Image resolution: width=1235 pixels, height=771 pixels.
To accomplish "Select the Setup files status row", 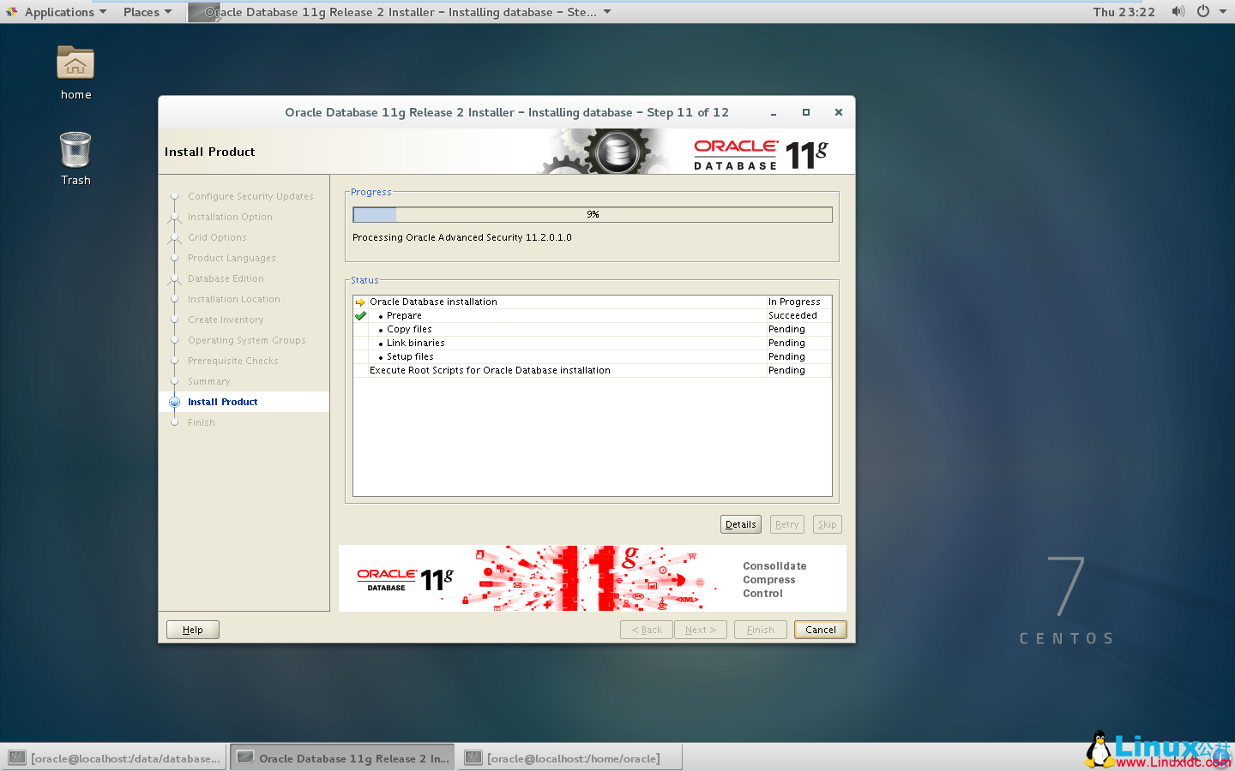I will pyautogui.click(x=592, y=356).
